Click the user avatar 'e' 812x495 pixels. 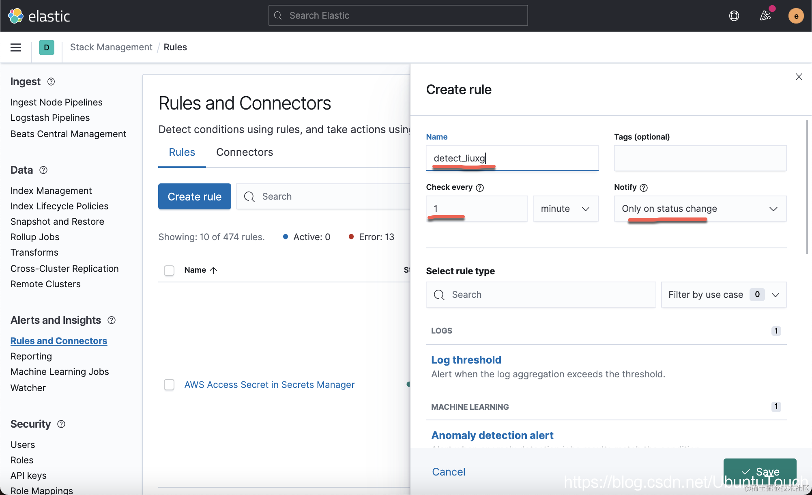(x=796, y=16)
